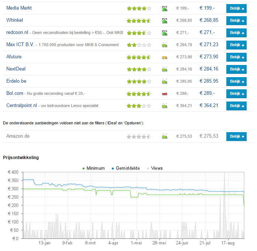Click the green truck icon in Max ICT B.V. row

click(x=165, y=45)
